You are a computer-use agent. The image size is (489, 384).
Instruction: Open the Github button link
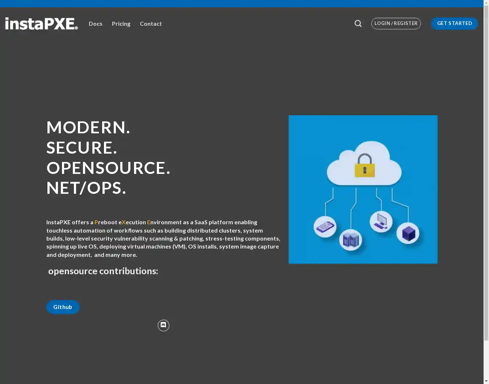63,307
